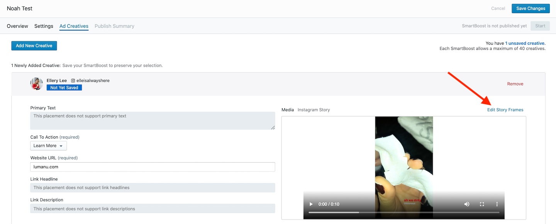Viewport: 556px width, 224px height.
Task: Select the Ad Creatives tab
Action: [74, 26]
